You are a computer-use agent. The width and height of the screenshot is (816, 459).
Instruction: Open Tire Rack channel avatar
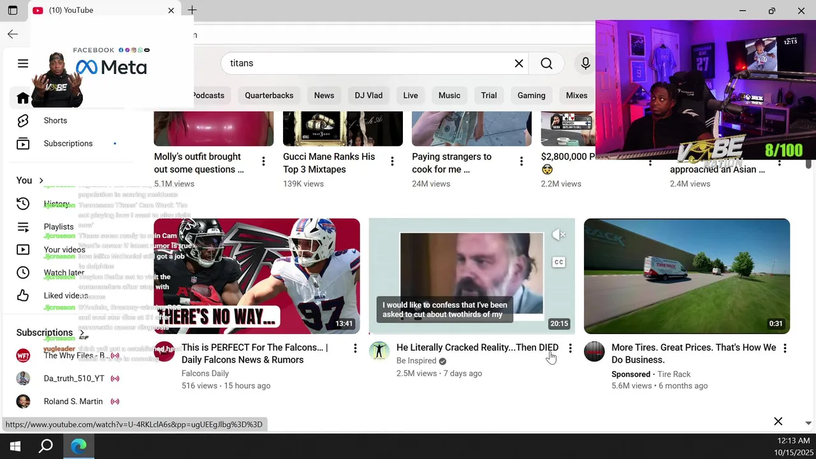(x=594, y=351)
